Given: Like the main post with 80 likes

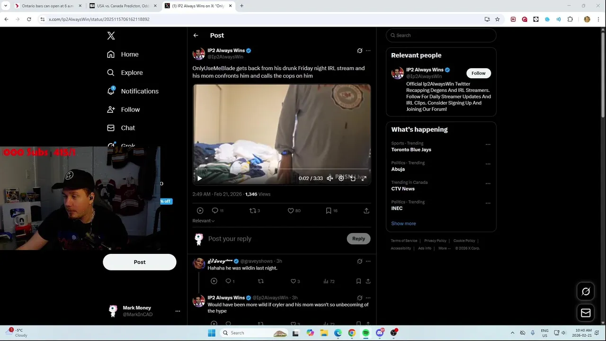Looking at the screenshot, I should click(x=291, y=210).
